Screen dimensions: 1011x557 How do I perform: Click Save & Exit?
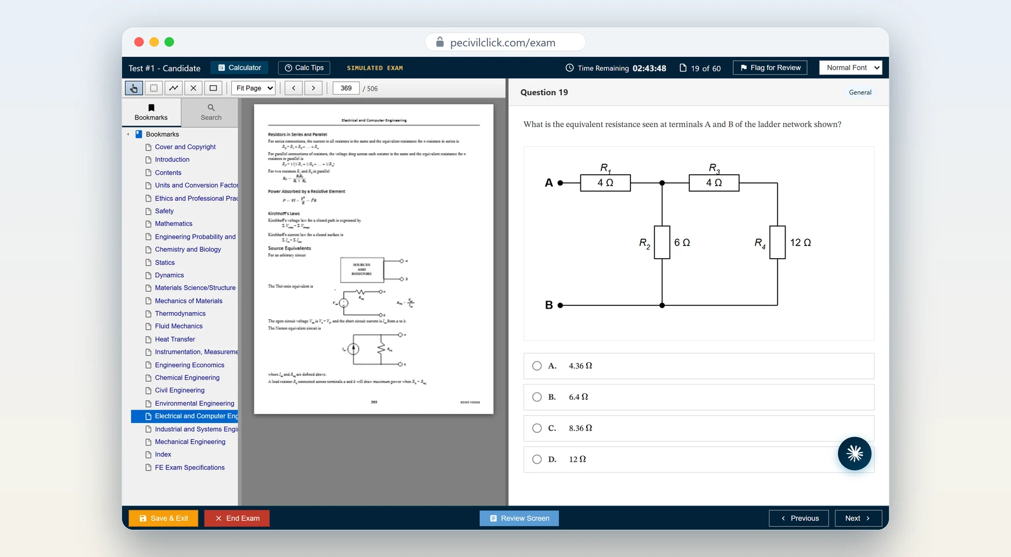[163, 518]
